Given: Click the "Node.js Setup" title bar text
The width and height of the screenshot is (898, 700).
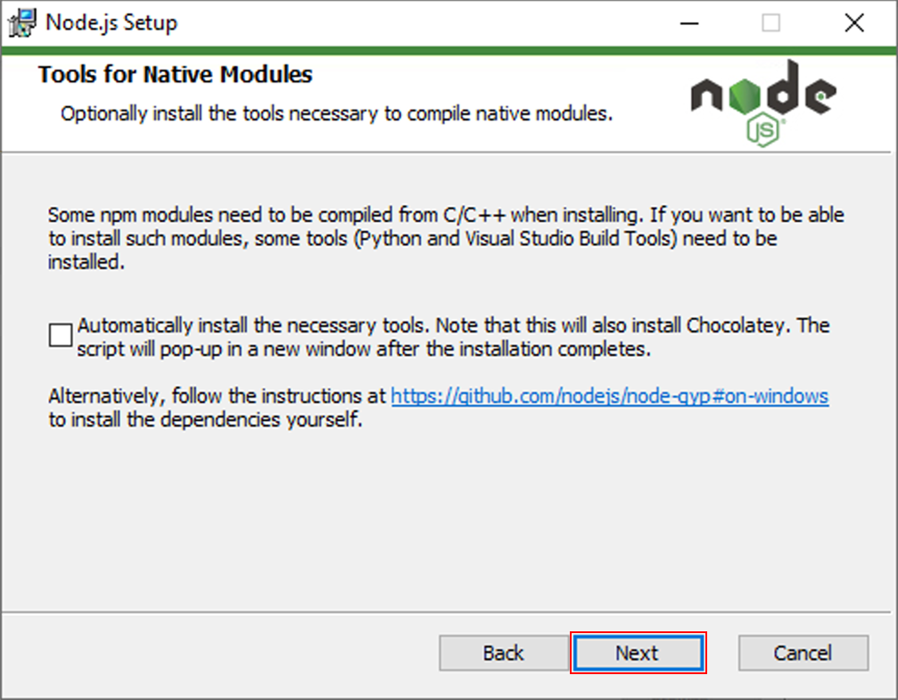Looking at the screenshot, I should 111,23.
